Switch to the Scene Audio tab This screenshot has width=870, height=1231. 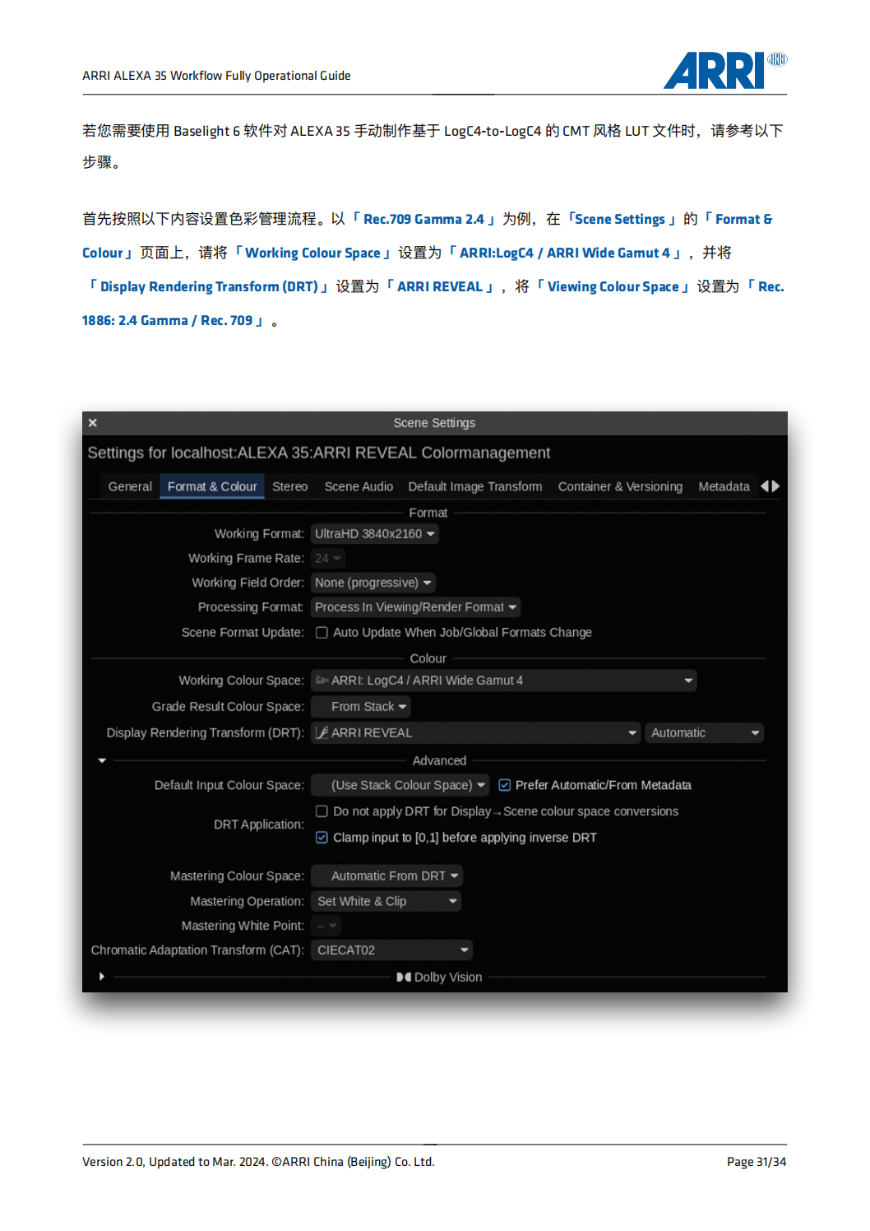click(x=358, y=486)
